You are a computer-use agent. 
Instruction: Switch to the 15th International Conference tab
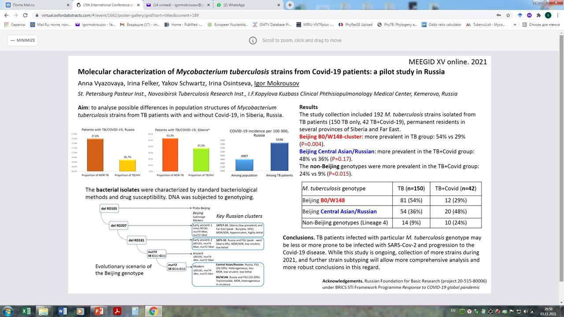pyautogui.click(x=108, y=5)
